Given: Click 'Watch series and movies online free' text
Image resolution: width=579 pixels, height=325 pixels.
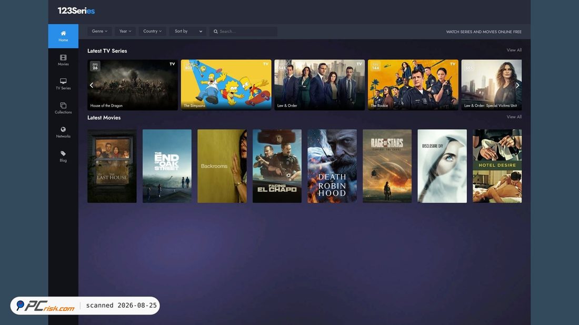Looking at the screenshot, I should coord(484,32).
